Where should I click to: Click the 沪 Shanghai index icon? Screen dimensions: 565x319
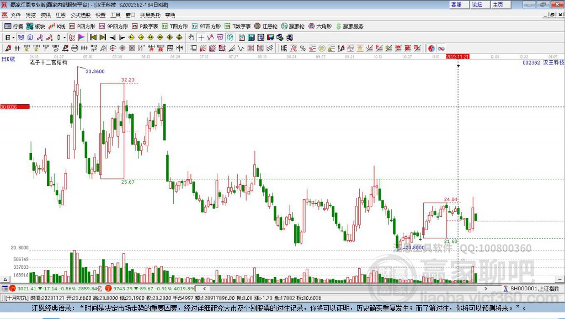[x=13, y=288]
